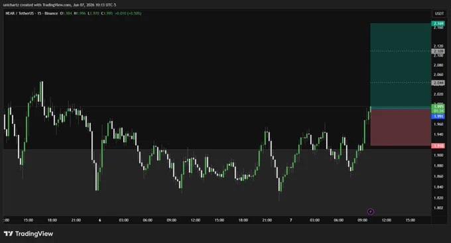Click the 1.802 price axis value
The width and height of the screenshot is (451, 243).
[438, 208]
